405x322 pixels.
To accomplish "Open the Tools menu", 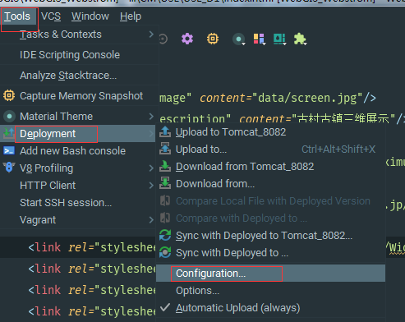I will [17, 16].
